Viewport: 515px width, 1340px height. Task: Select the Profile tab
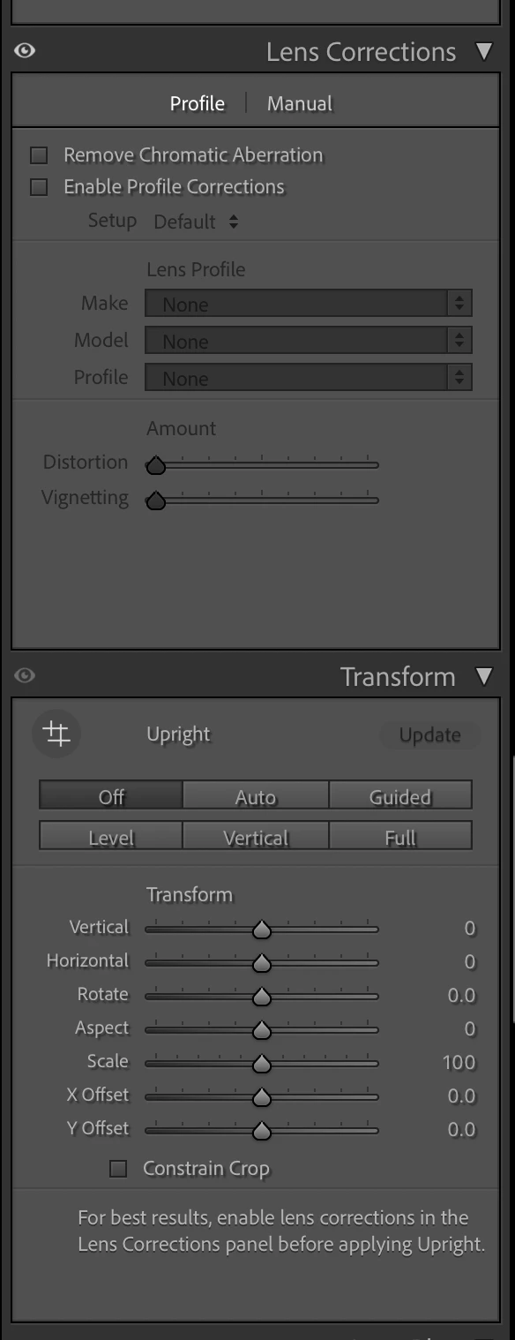[198, 103]
